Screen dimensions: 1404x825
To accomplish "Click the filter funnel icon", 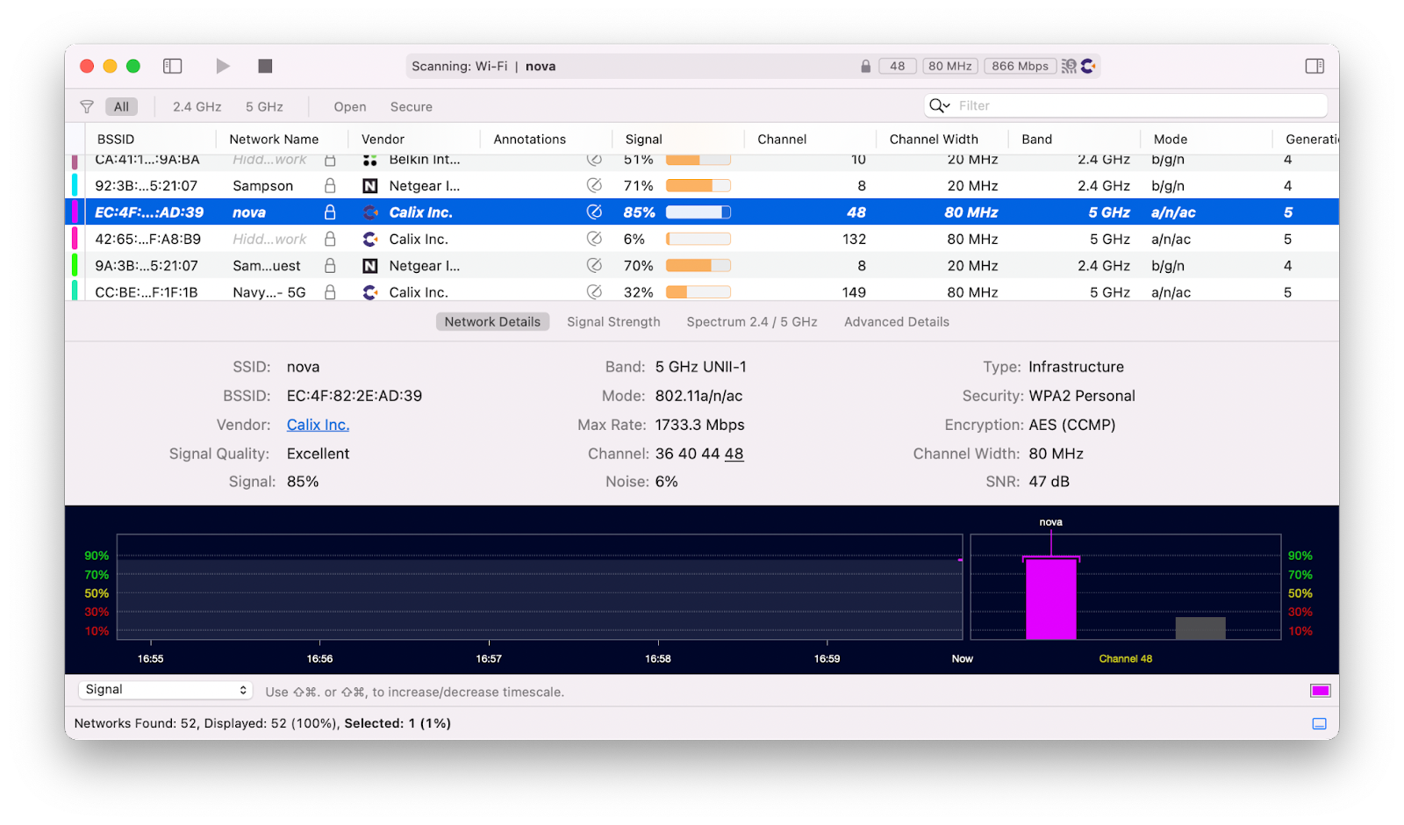I will [x=87, y=107].
